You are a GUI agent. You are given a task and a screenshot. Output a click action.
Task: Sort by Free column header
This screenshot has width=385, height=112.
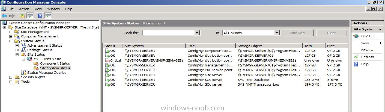[336, 46]
